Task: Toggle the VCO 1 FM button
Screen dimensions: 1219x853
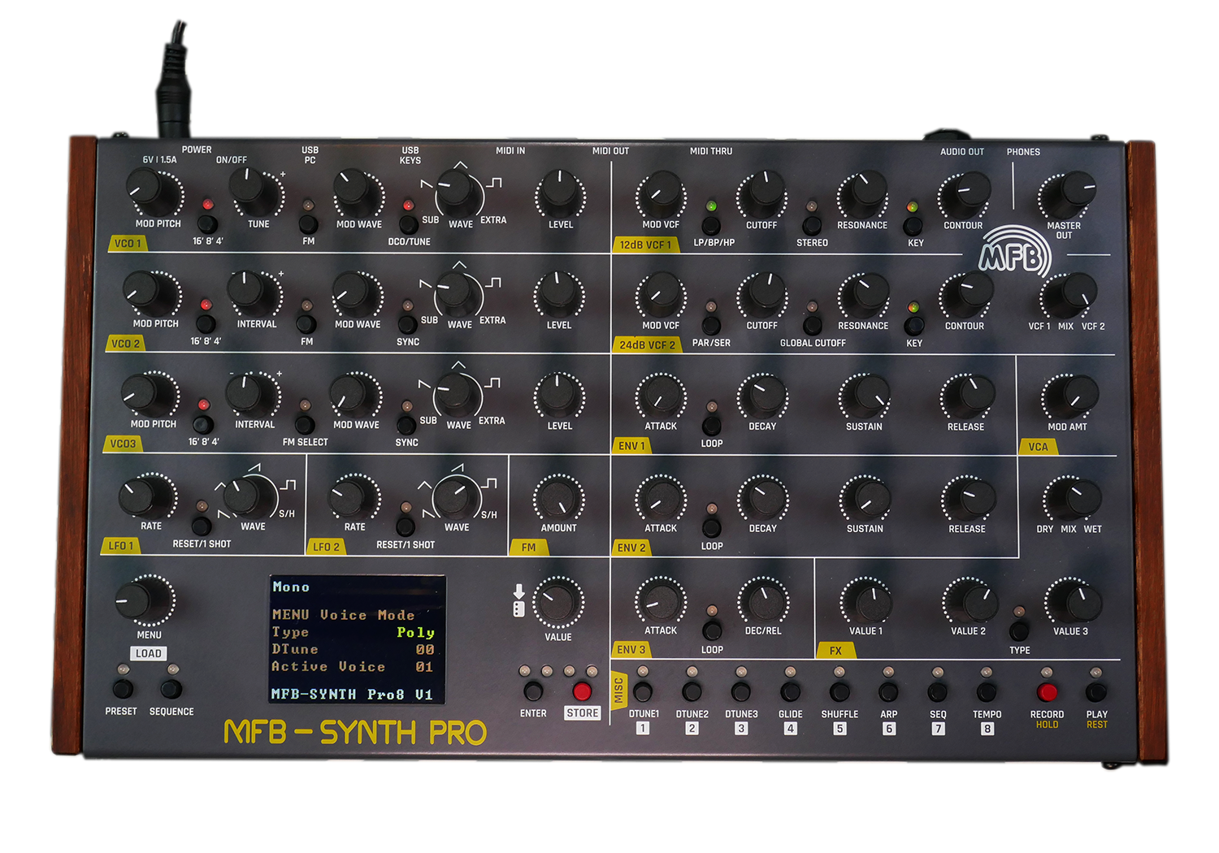Action: (x=308, y=223)
